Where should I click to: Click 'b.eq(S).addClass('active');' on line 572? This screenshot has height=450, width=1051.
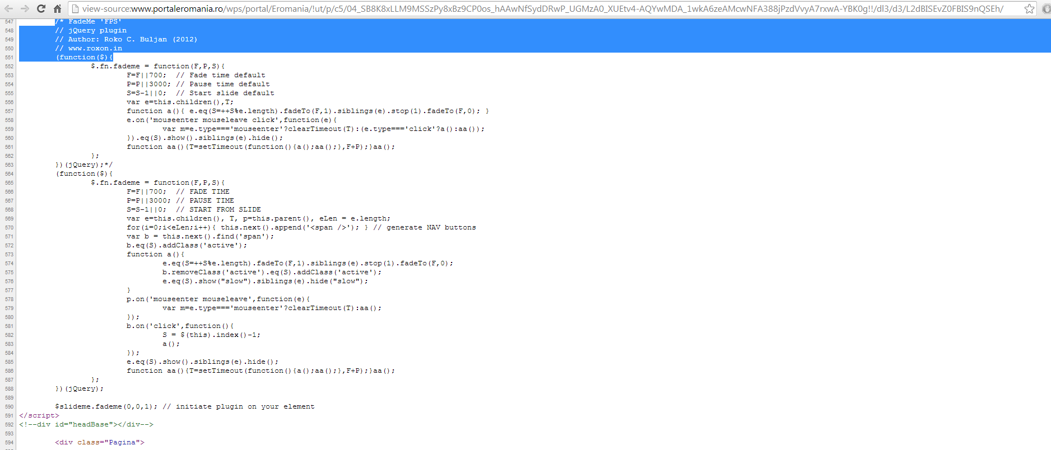187,245
